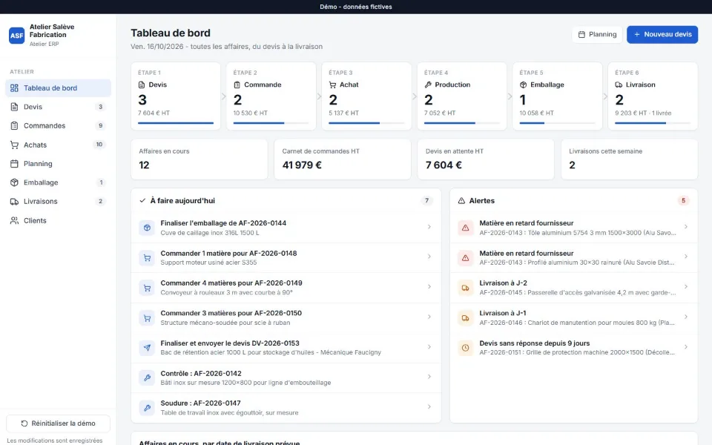The image size is (712, 445).
Task: Open chevron for Finaliser l'emballage de AF-2026-0144
Action: pyautogui.click(x=429, y=227)
